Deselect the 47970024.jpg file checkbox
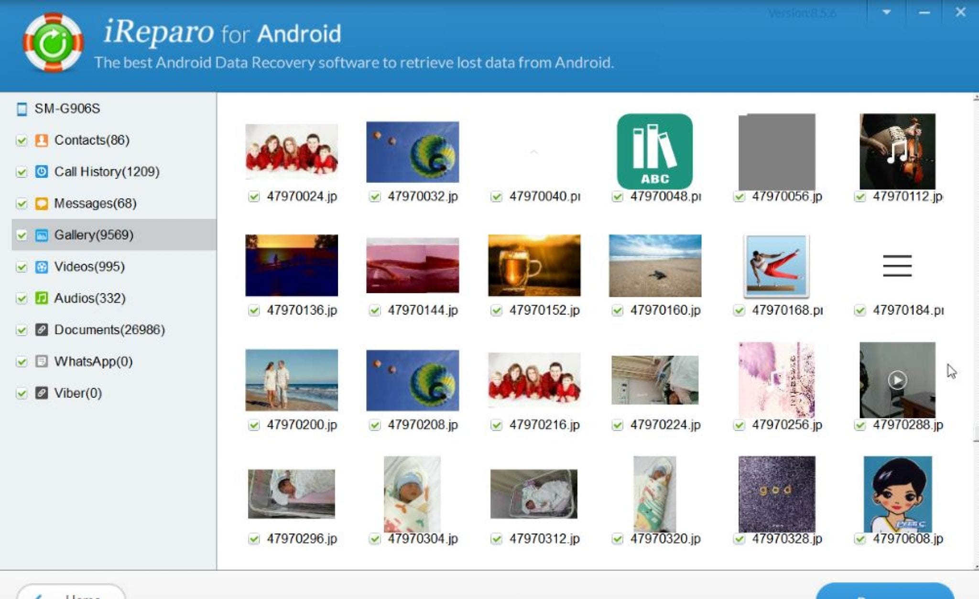 point(254,196)
